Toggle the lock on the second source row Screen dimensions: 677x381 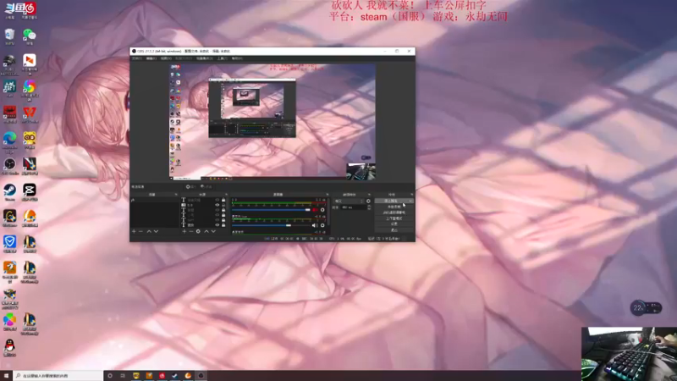click(x=223, y=205)
